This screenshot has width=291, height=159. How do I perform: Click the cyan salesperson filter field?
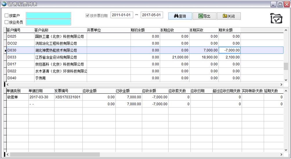(x=48, y=22)
